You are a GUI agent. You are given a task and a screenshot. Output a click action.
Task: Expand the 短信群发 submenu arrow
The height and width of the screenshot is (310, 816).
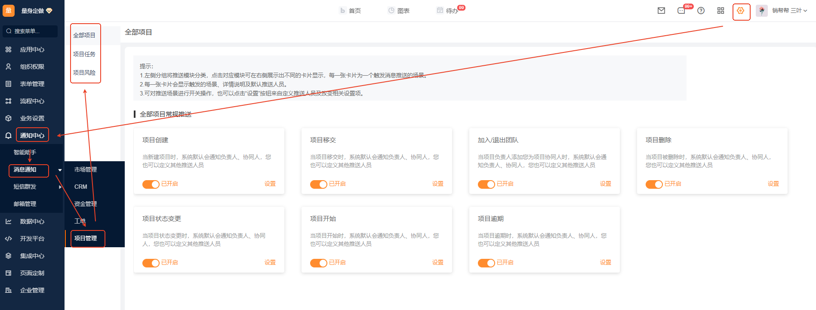tap(60, 187)
